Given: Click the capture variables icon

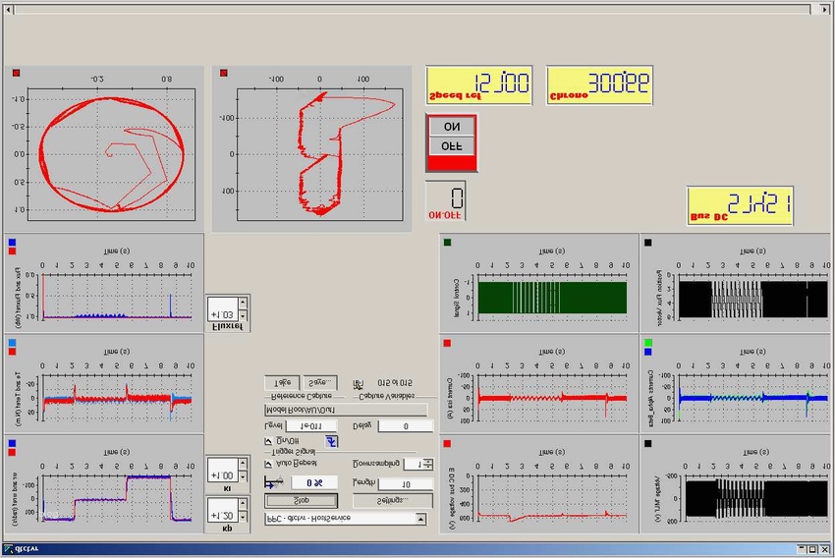Looking at the screenshot, I should tap(357, 383).
